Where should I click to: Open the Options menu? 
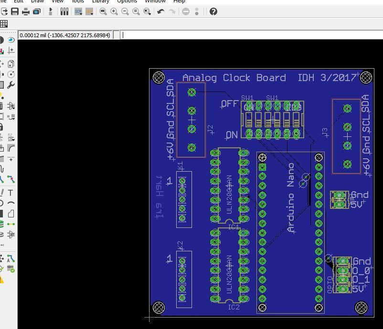pyautogui.click(x=127, y=1)
